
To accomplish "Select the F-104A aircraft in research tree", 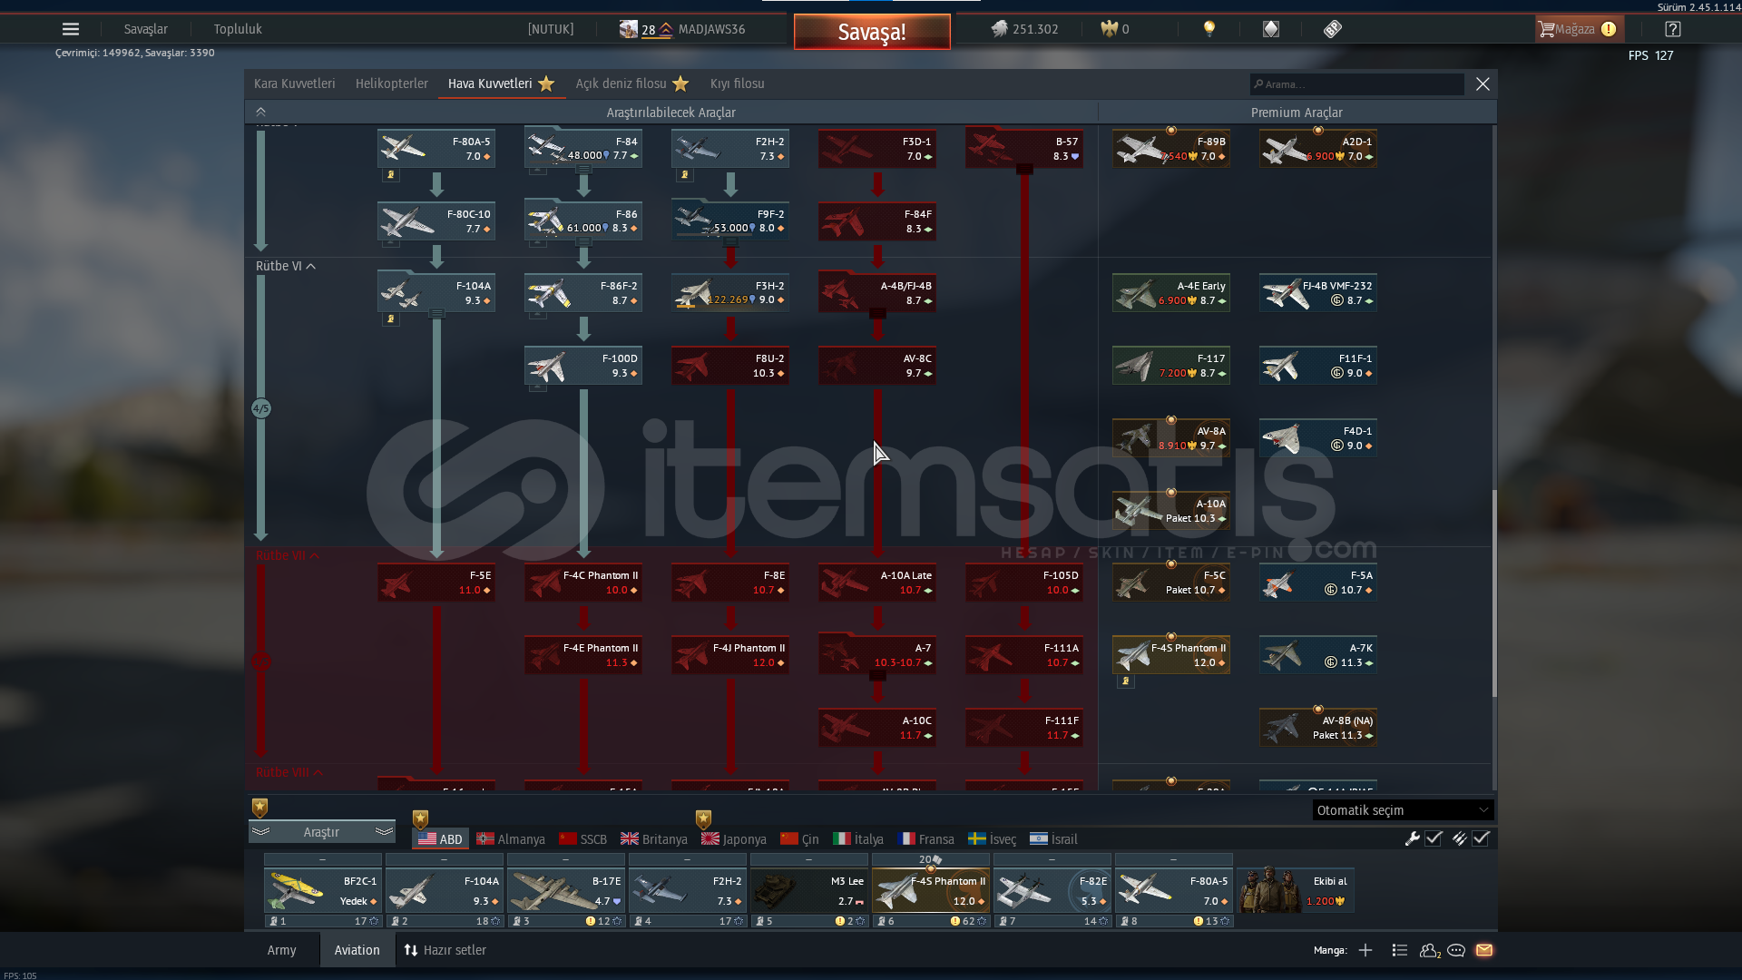I will pos(436,293).
